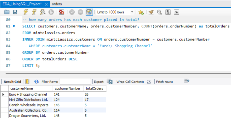Select cell Mini Gifts Distributors Ltd.

click(30, 100)
